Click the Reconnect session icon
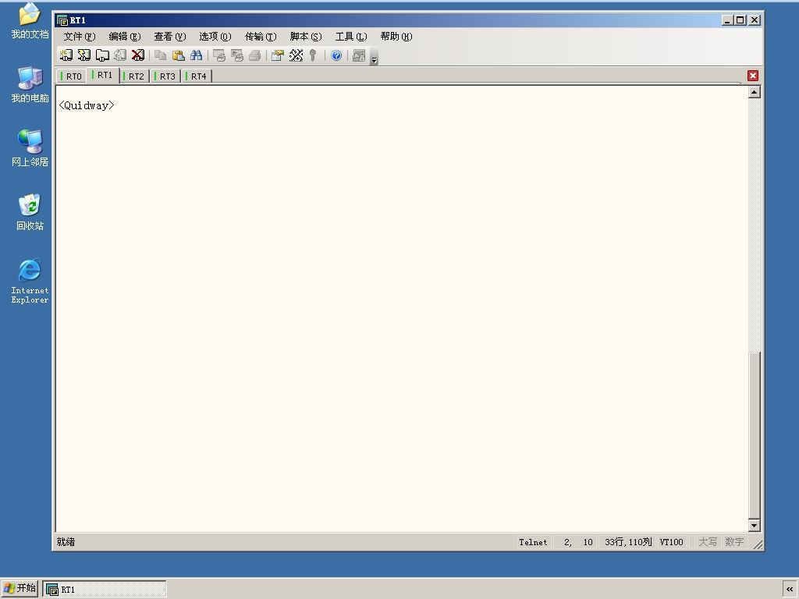This screenshot has height=599, width=799. point(119,55)
